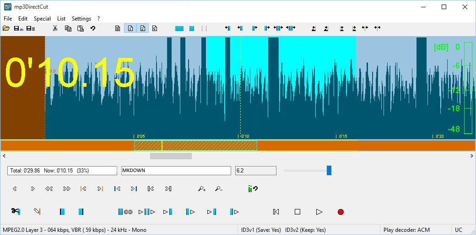Play from the selection end
Viewport: 476px width, 235px height.
point(234,212)
